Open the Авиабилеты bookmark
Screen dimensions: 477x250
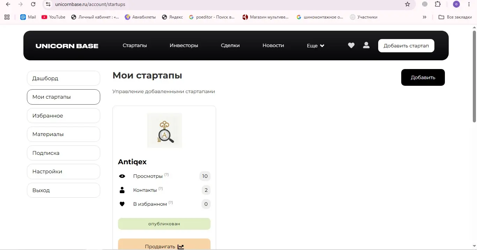click(x=140, y=17)
